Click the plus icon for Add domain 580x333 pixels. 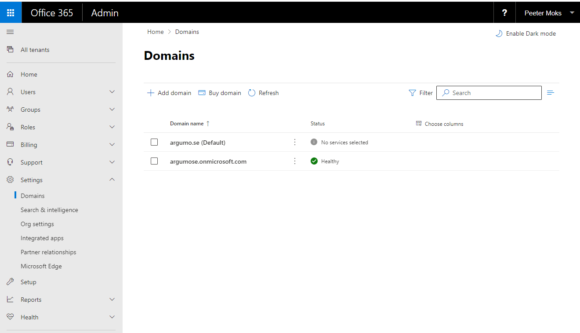tap(151, 93)
